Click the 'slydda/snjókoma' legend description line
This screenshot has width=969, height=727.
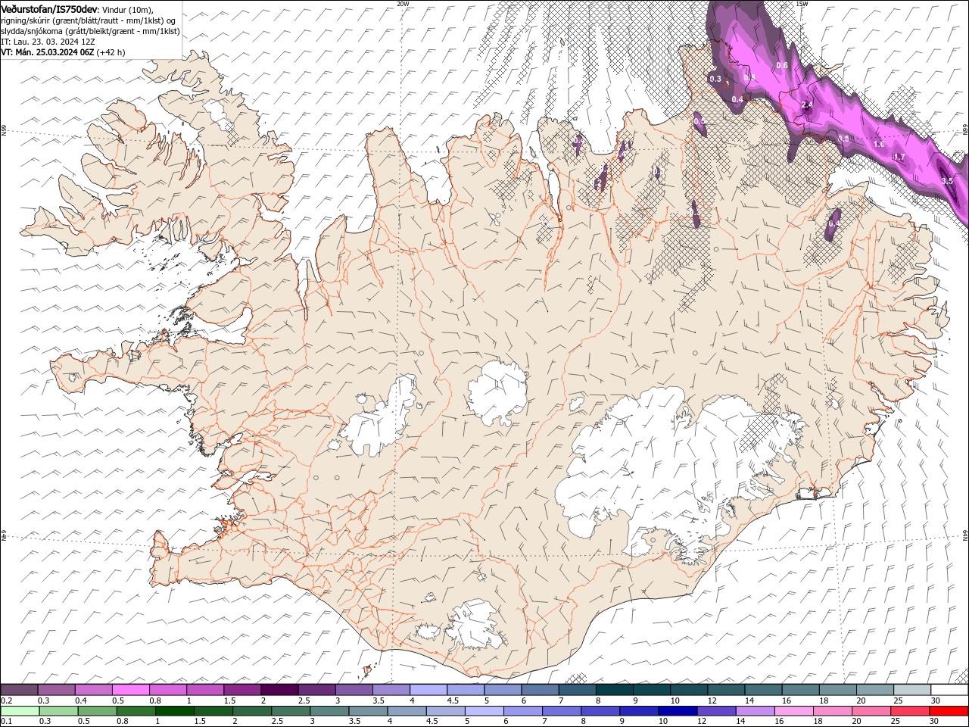(x=90, y=31)
